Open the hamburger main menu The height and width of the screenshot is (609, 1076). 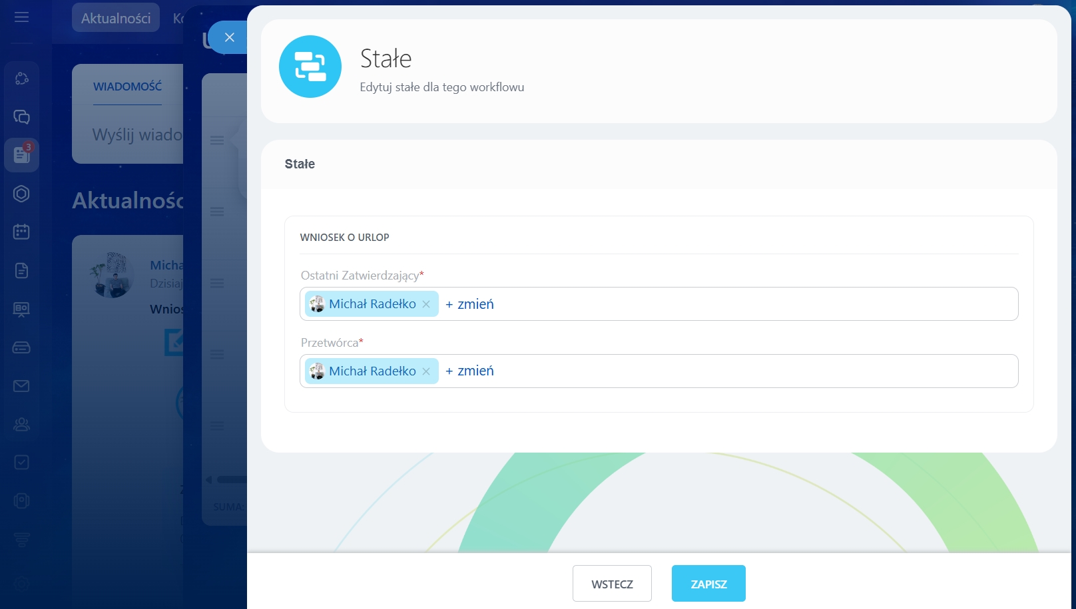point(21,17)
